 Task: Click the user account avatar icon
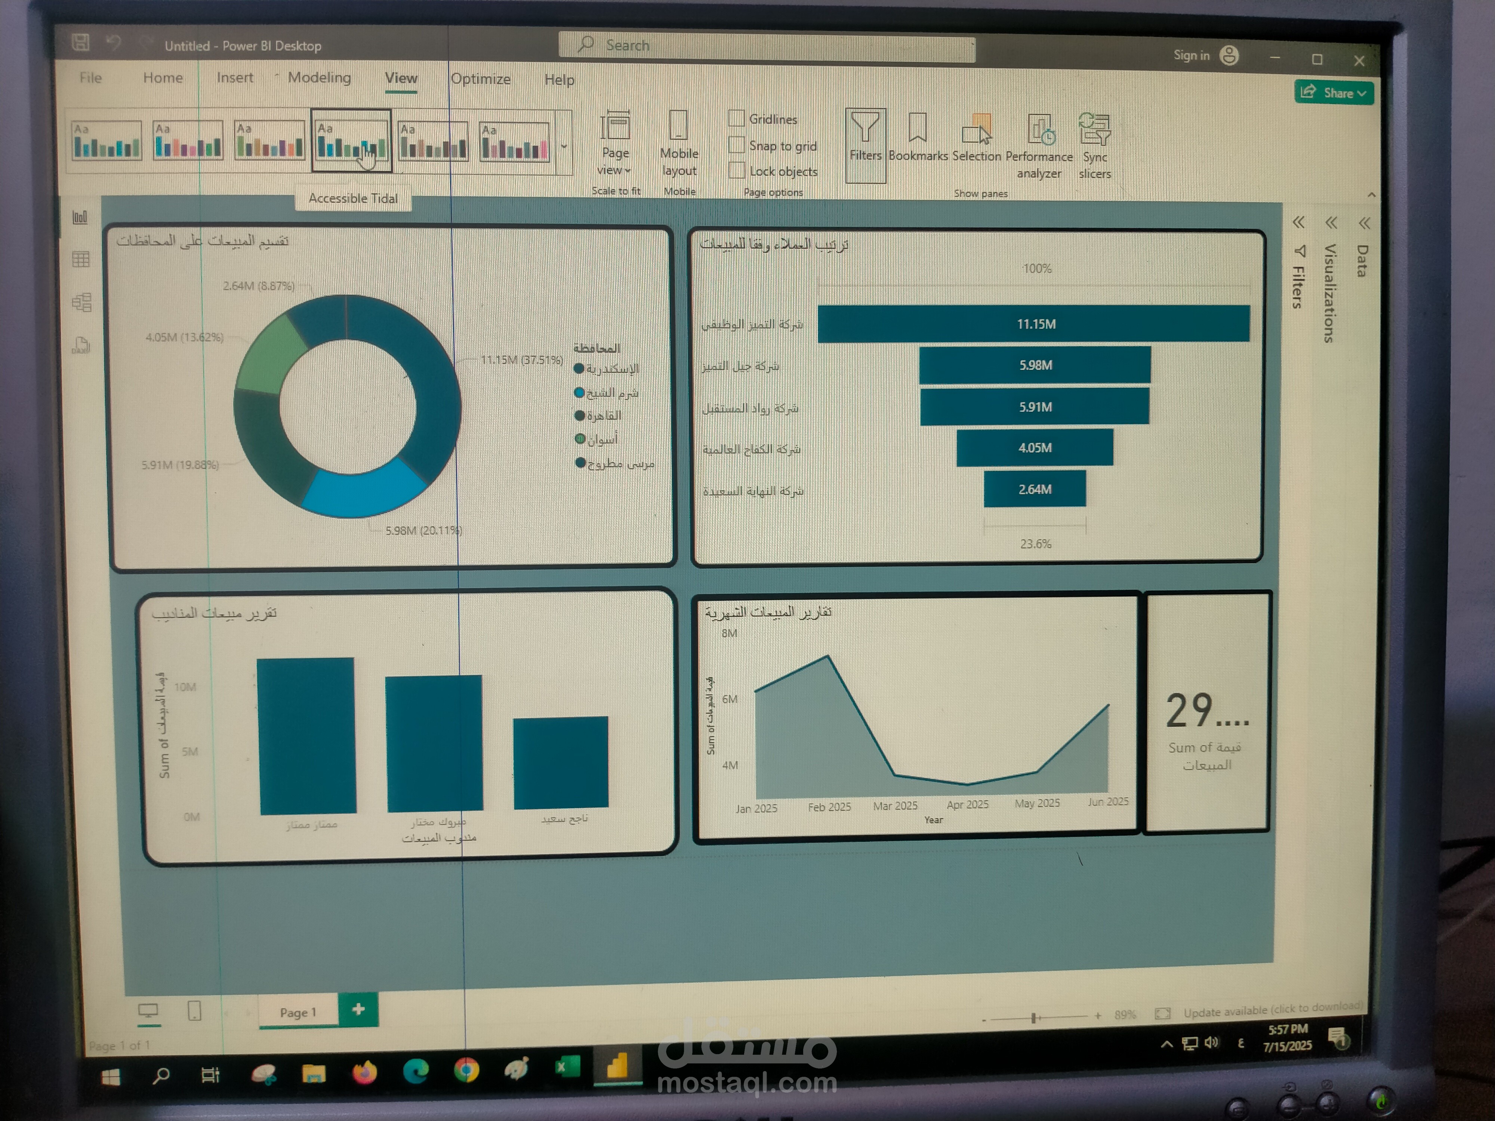click(1229, 55)
